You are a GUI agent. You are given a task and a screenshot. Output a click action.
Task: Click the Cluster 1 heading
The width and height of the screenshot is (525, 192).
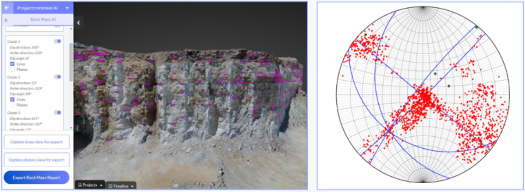coord(14,41)
